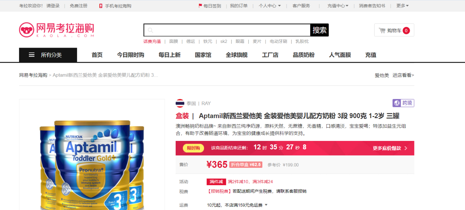Click the 更多底价爆款 link

(x=387, y=148)
